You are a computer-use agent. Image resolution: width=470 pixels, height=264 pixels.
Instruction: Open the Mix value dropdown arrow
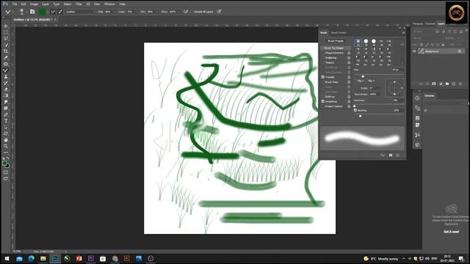point(157,12)
